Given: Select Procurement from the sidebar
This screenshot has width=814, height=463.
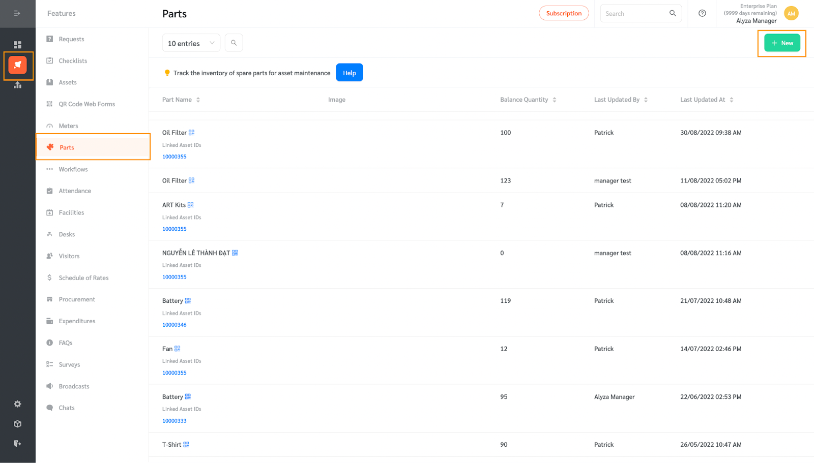Looking at the screenshot, I should click(x=77, y=299).
